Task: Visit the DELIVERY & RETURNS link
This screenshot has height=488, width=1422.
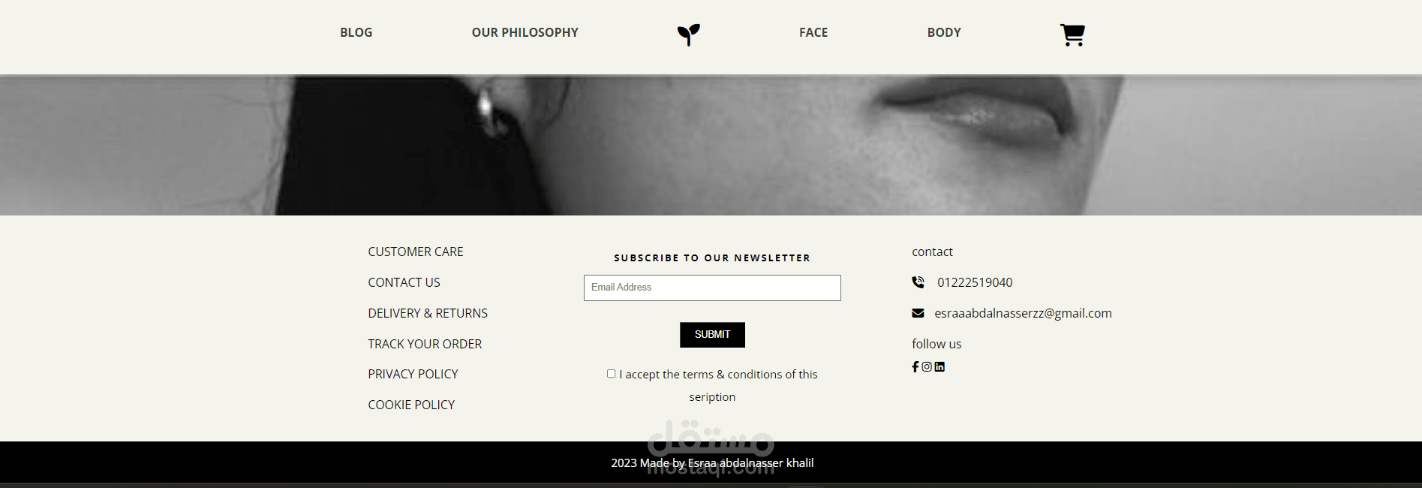Action: click(428, 313)
